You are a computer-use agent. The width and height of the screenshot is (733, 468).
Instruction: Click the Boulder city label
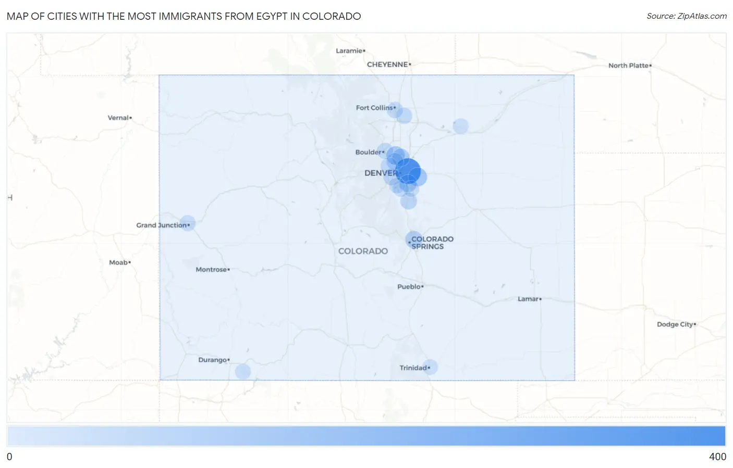pyautogui.click(x=369, y=152)
